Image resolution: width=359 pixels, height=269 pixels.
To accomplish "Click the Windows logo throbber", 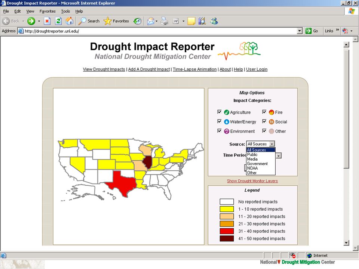I will pos(352,11).
